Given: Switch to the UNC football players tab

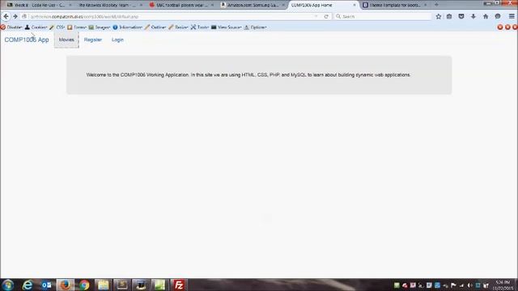Looking at the screenshot, I should click(x=180, y=5).
